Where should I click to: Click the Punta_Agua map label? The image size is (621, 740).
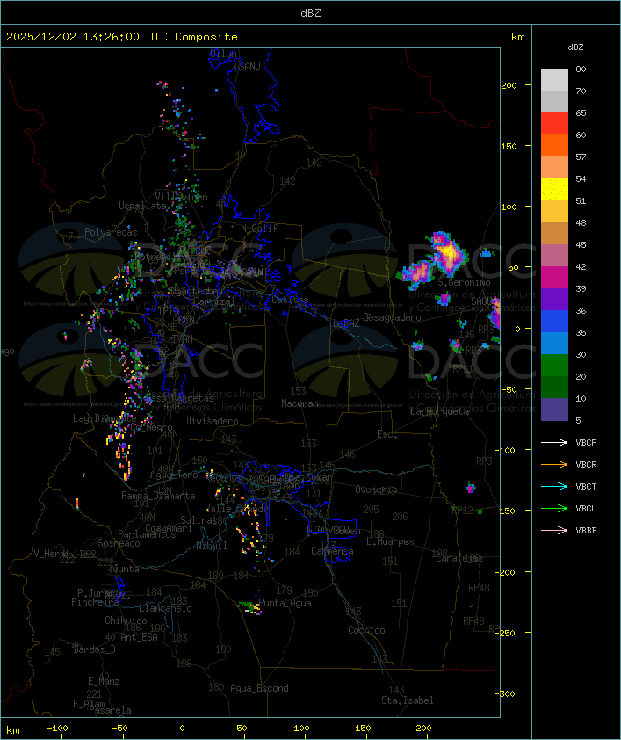(x=285, y=603)
